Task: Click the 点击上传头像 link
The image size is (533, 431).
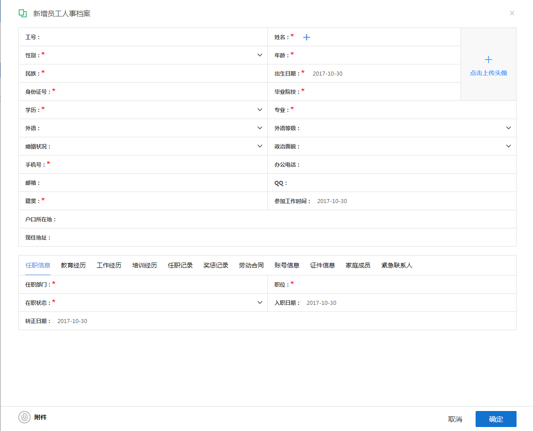Action: click(489, 73)
